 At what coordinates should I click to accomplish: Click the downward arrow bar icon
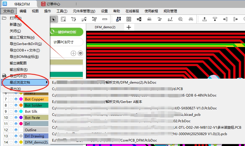pos(215,19)
